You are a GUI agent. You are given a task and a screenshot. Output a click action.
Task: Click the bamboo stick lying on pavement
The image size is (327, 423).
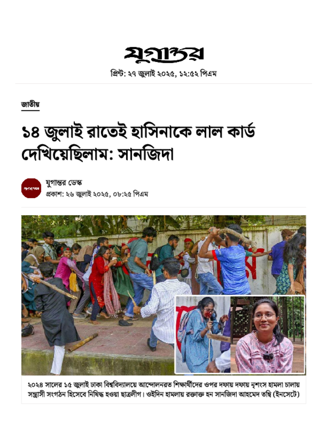[x=83, y=342]
